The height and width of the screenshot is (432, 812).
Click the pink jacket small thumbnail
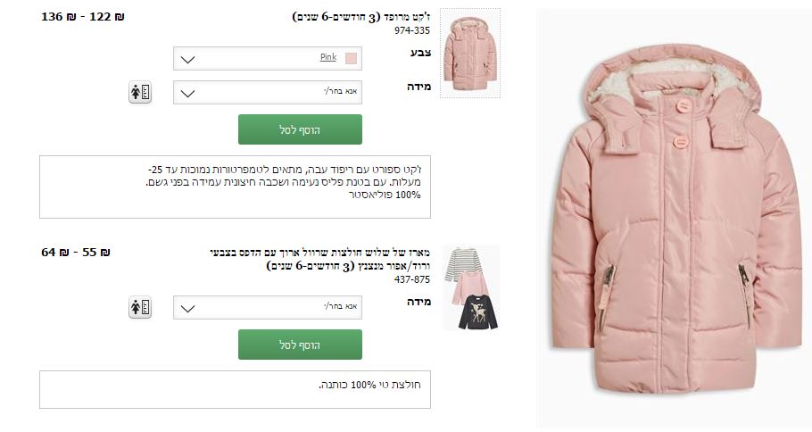tap(469, 53)
